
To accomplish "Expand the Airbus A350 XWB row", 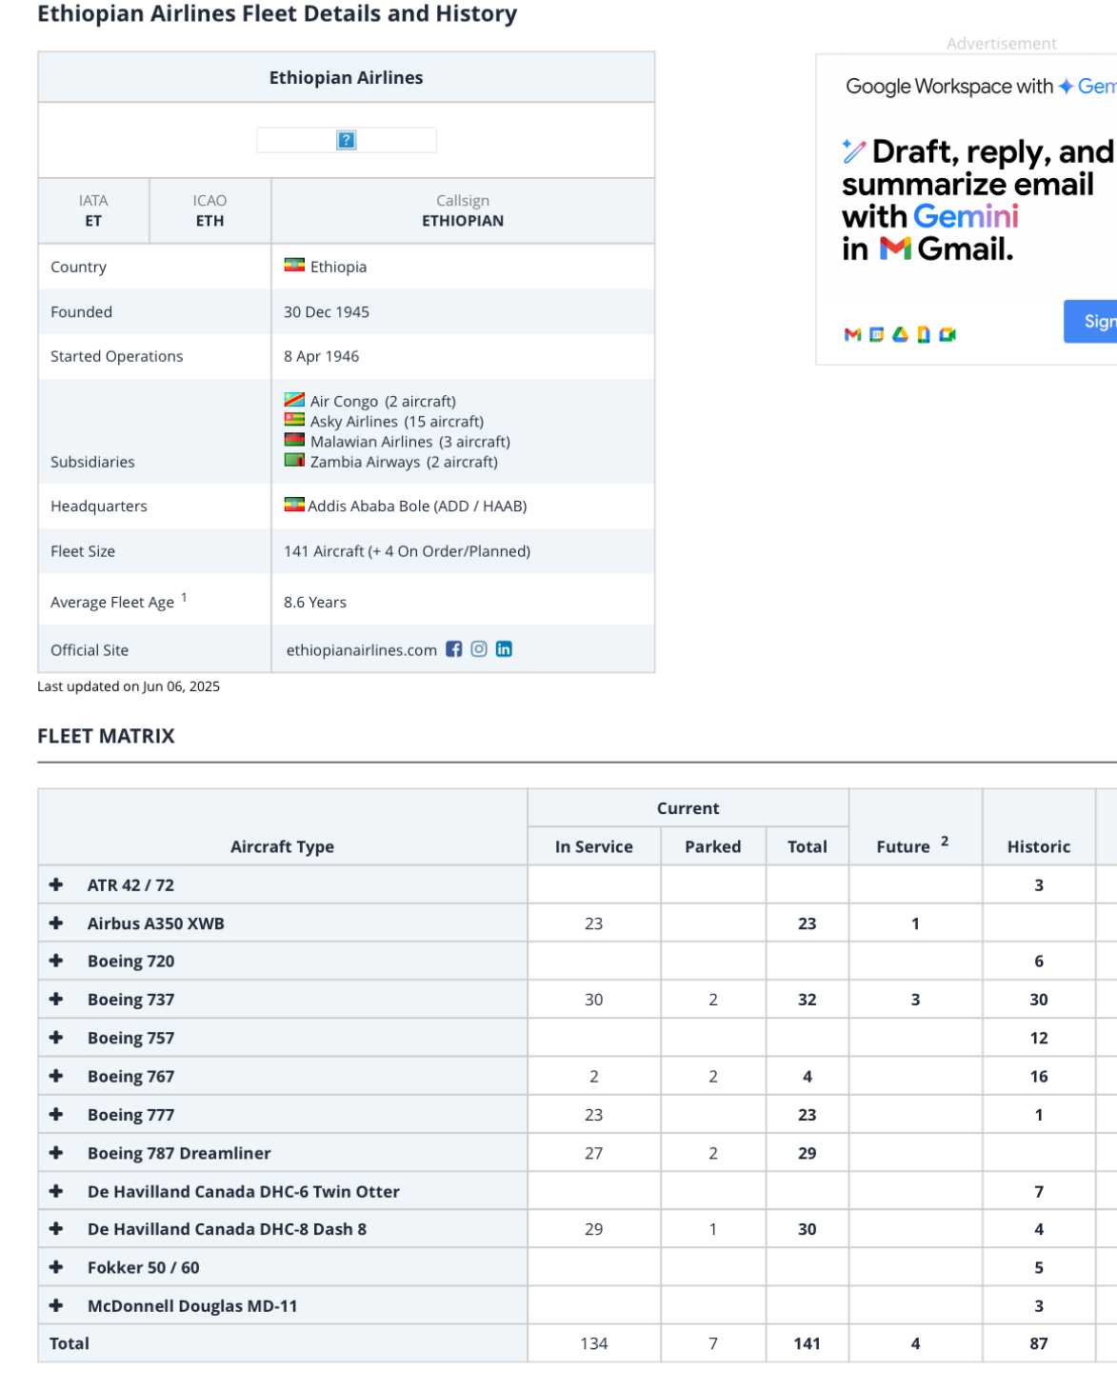I will coord(56,923).
